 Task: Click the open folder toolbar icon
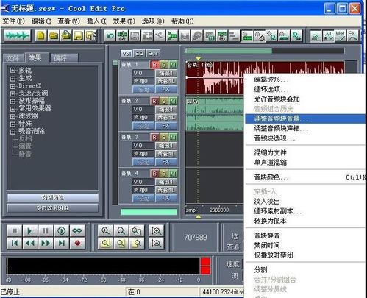pyautogui.click(x=54, y=36)
